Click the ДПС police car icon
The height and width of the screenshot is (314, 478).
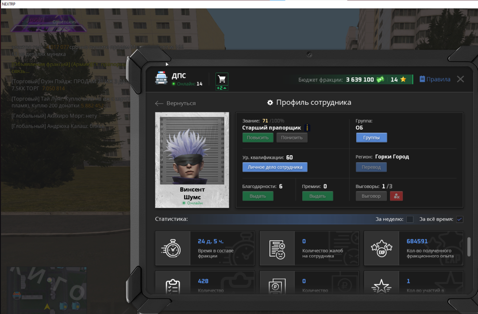pos(161,78)
